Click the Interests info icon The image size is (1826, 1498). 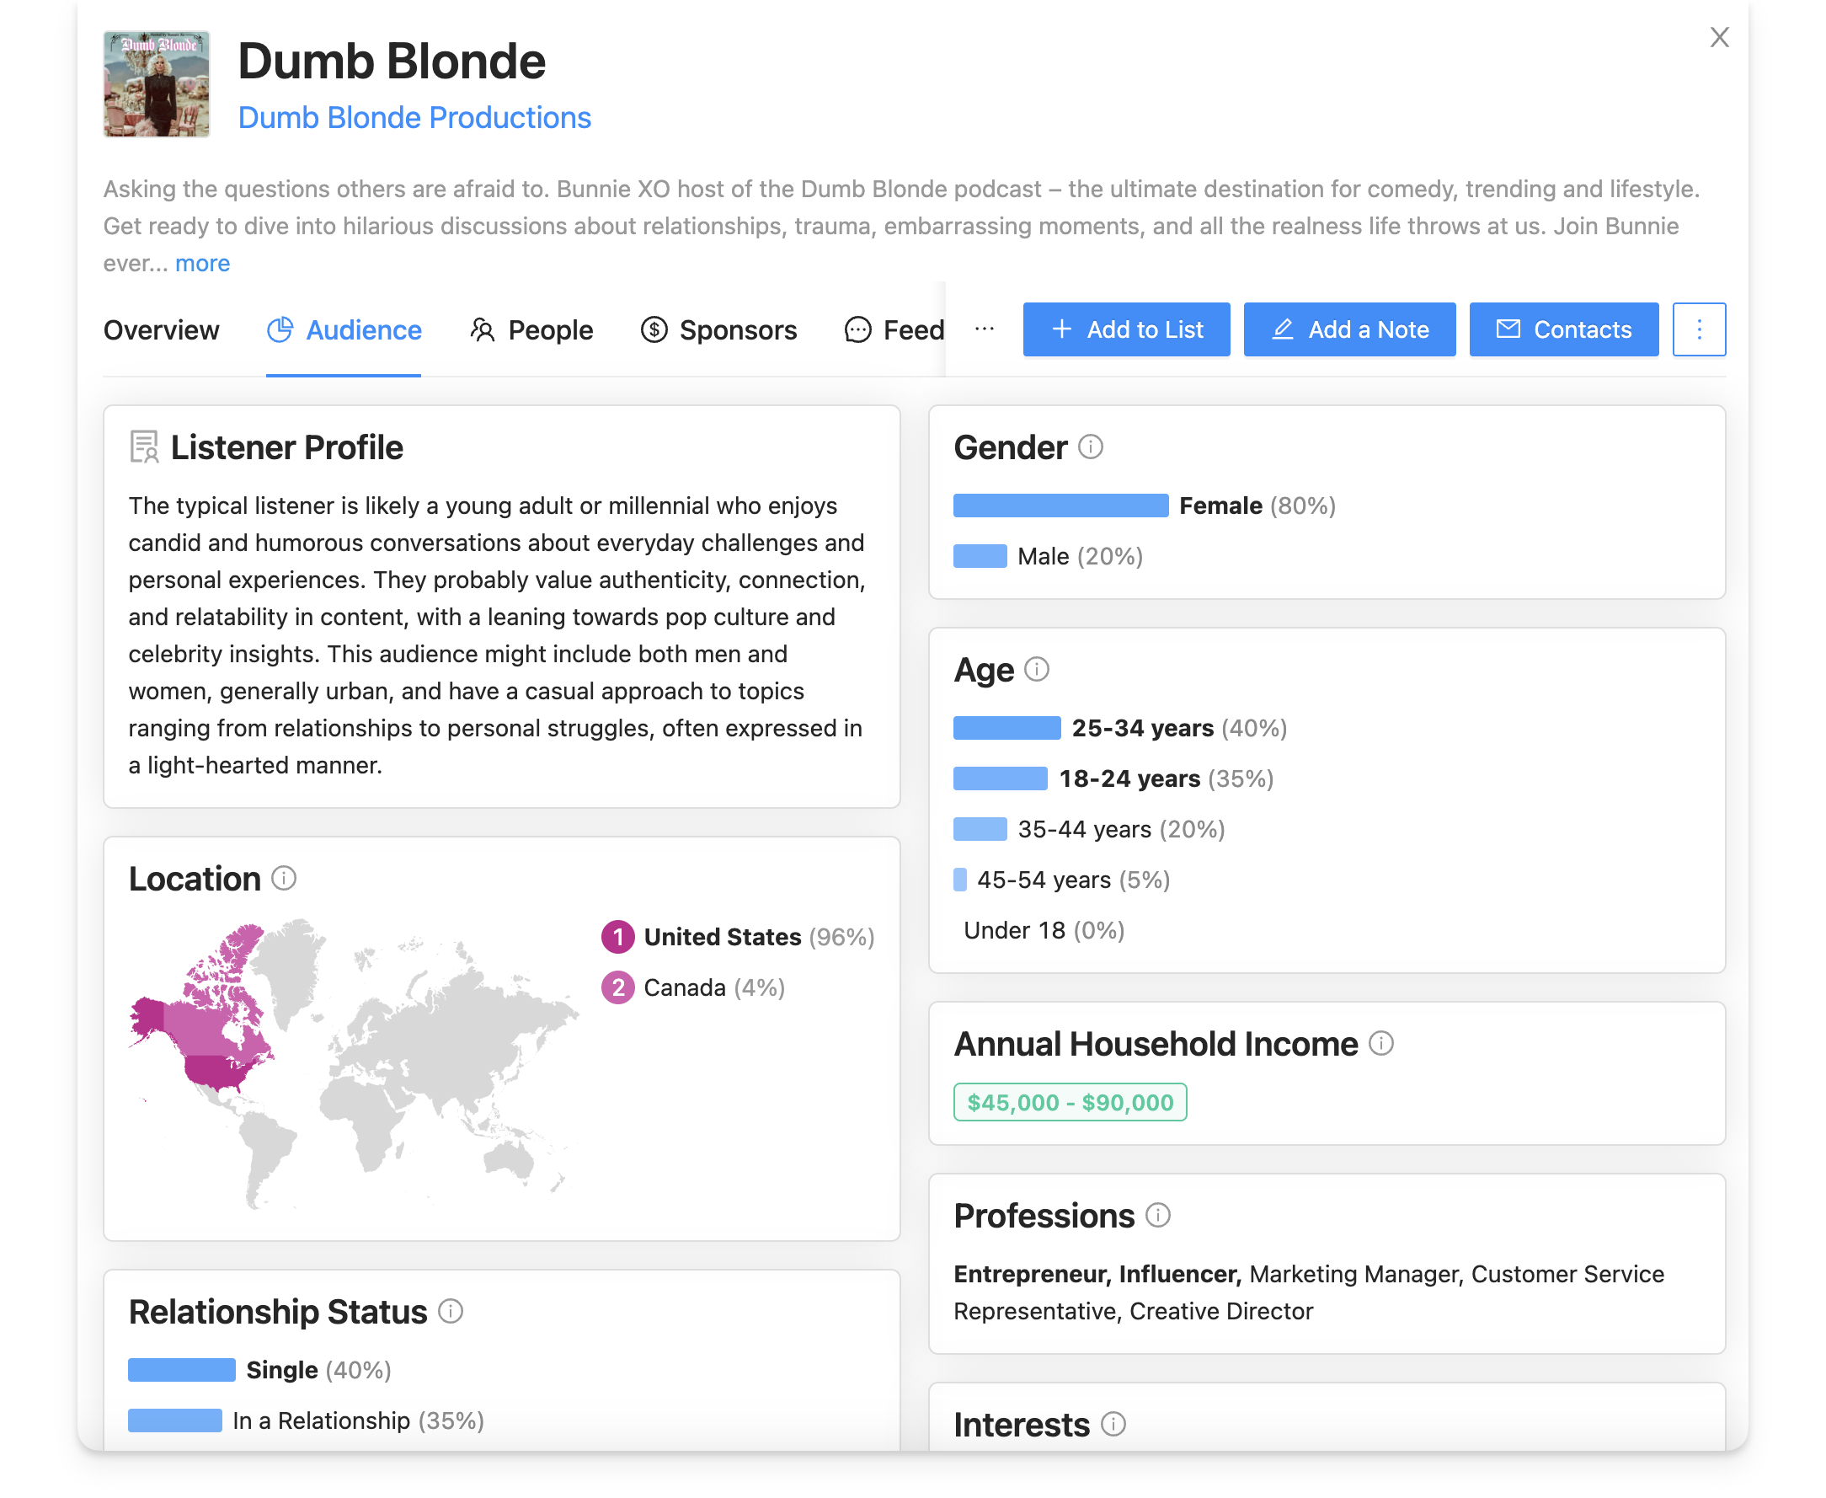click(1113, 1425)
